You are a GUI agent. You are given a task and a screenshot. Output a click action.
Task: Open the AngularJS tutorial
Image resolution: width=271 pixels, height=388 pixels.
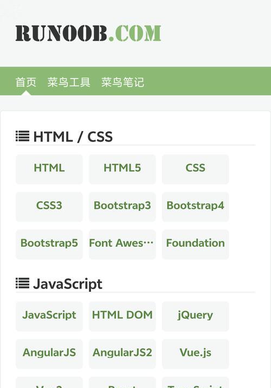(x=49, y=354)
